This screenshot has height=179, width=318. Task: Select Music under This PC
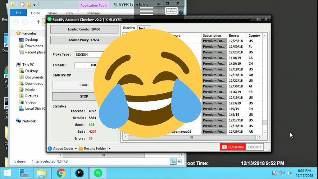(x=30, y=90)
